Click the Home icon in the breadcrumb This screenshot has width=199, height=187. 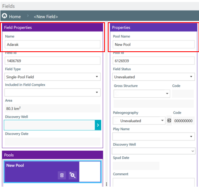click(4, 16)
